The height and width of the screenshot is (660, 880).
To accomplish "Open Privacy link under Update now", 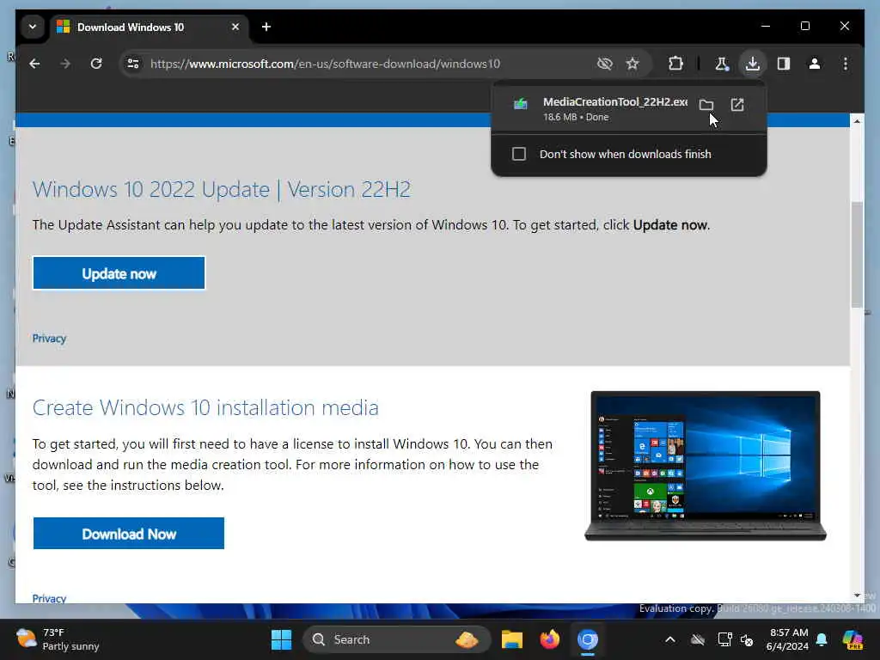I will point(49,339).
